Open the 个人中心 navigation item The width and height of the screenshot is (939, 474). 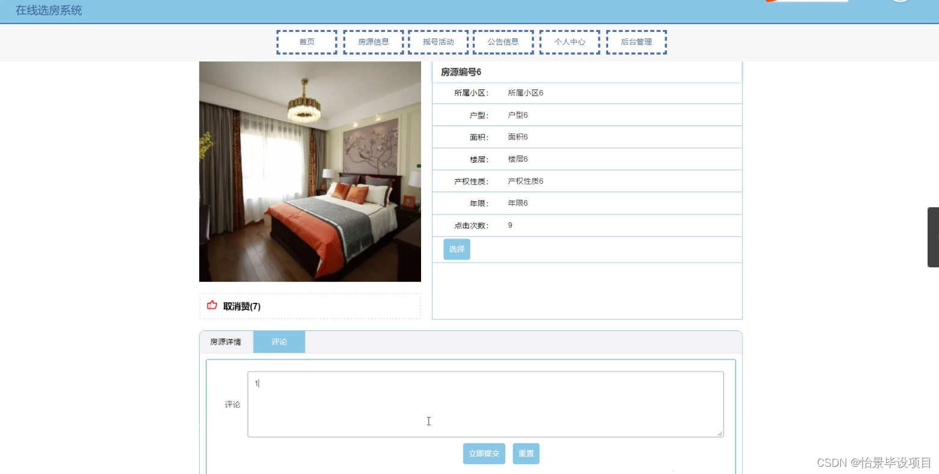tap(569, 41)
